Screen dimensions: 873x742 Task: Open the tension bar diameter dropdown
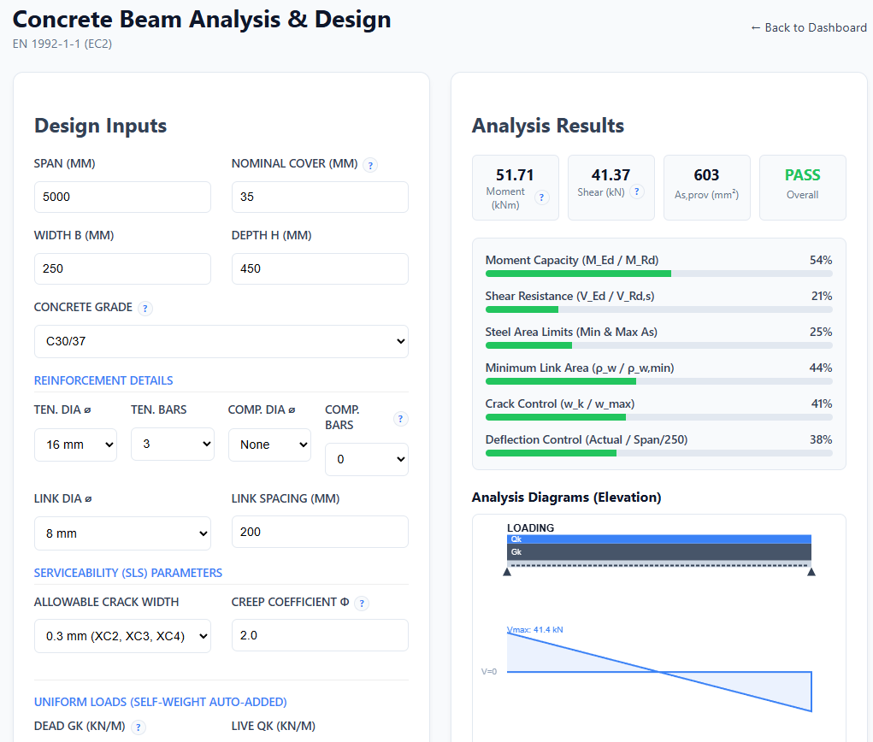coord(75,445)
